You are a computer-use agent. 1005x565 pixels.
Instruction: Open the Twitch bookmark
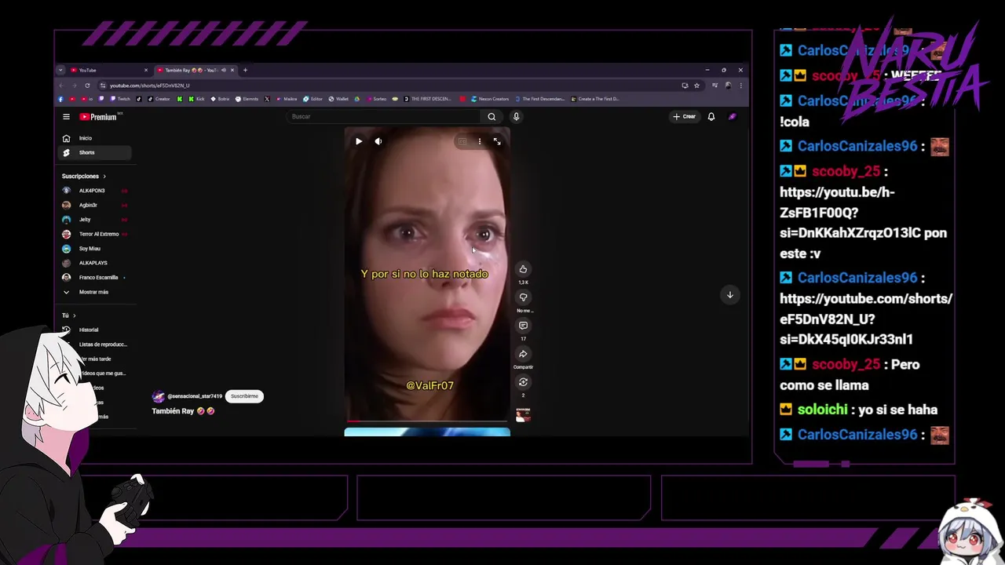point(120,99)
